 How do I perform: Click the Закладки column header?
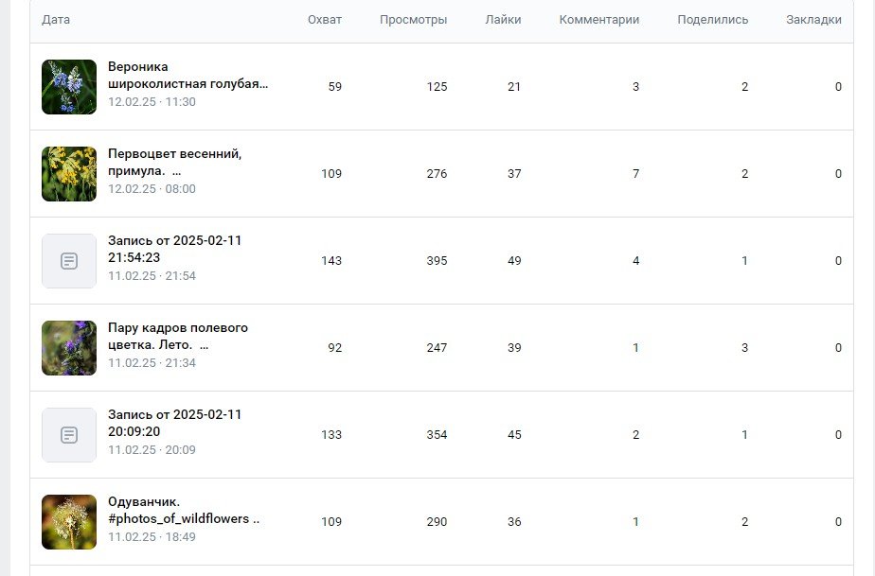(813, 20)
